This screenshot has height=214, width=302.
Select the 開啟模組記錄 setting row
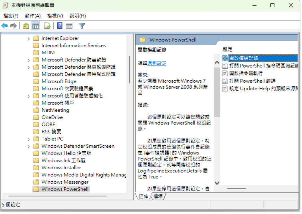pos(260,58)
